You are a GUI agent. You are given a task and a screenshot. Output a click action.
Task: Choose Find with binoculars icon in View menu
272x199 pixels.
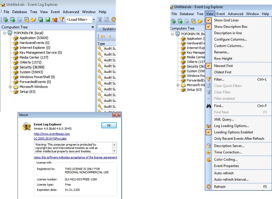pyautogui.click(x=239, y=106)
